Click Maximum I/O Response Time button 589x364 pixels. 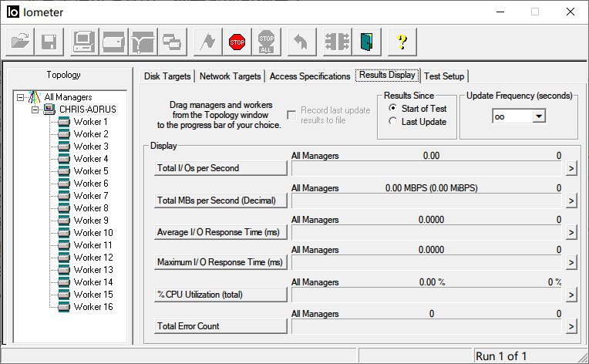click(x=220, y=262)
